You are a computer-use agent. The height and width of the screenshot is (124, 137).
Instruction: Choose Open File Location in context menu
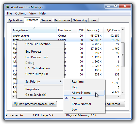(x=41, y=44)
